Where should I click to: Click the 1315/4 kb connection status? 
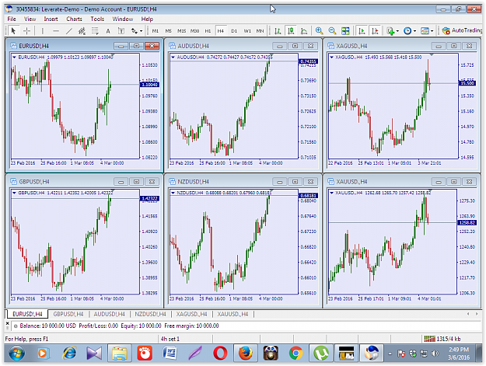coord(442,339)
